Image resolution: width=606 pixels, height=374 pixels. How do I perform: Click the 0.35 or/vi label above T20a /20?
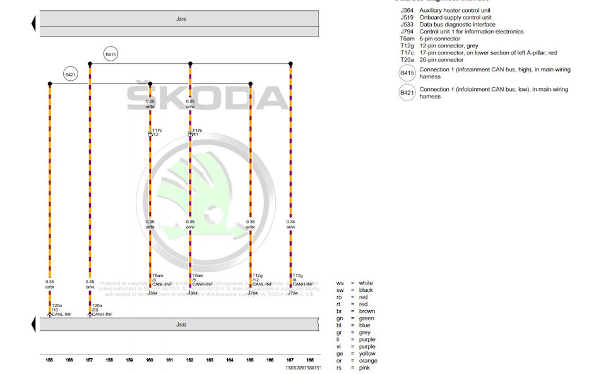[x=90, y=284]
